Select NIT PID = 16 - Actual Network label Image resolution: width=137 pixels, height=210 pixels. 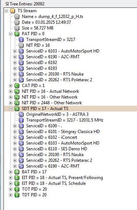(51, 91)
